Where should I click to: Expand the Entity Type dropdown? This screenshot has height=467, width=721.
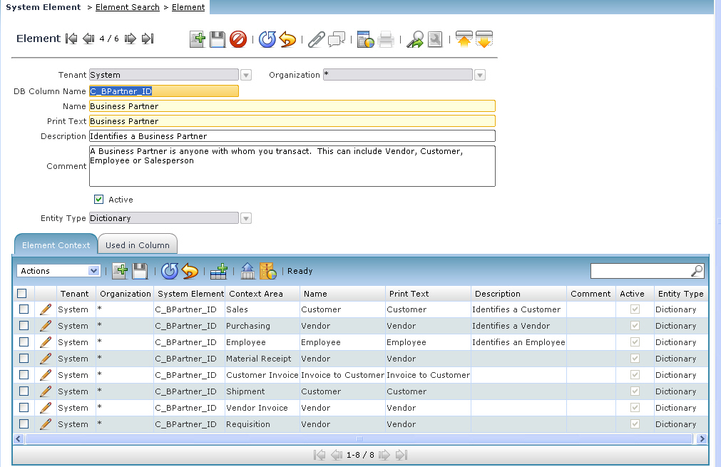click(x=246, y=218)
